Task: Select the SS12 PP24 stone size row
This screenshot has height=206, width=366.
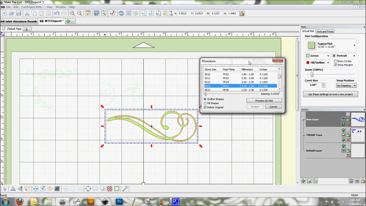Action: (x=240, y=82)
